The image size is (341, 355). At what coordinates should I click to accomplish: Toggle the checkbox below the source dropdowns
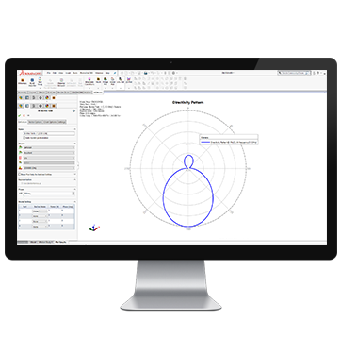(x=20, y=174)
